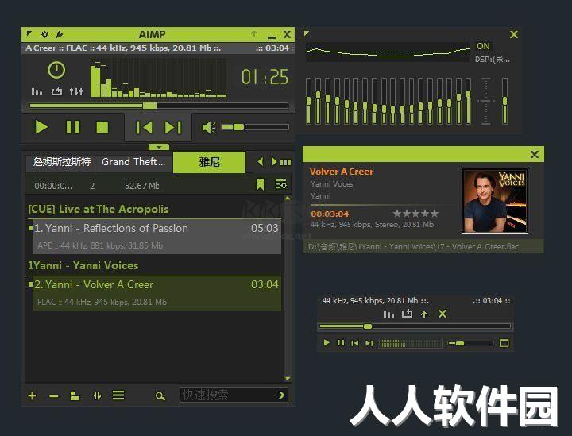Click the Yanni Voices album cover thumbnail
The height and width of the screenshot is (436, 572).
[495, 201]
